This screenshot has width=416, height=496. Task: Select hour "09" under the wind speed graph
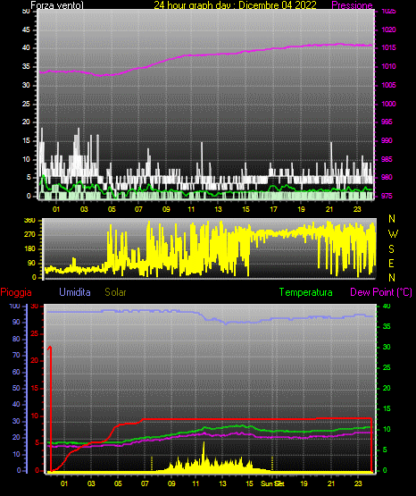(166, 209)
